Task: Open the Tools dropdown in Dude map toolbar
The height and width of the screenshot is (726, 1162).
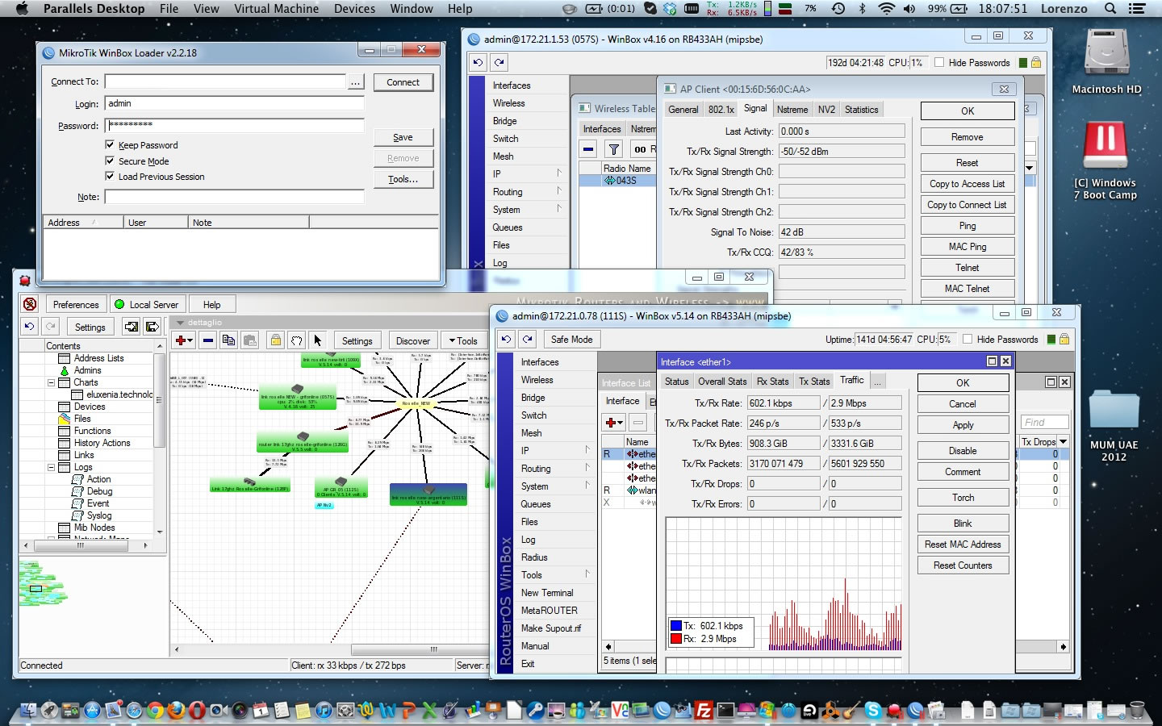Action: coord(463,340)
